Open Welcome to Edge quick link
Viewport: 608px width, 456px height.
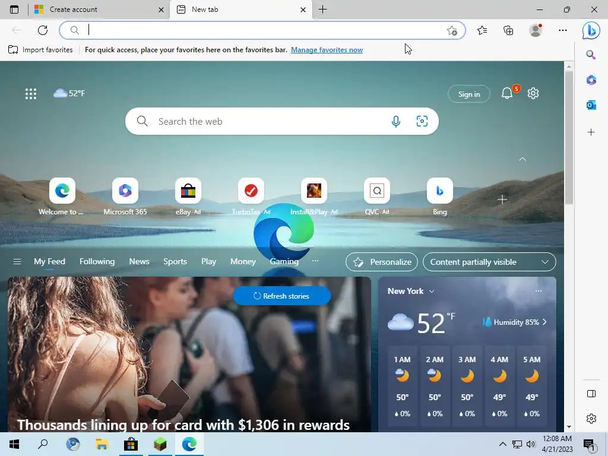[x=62, y=197]
